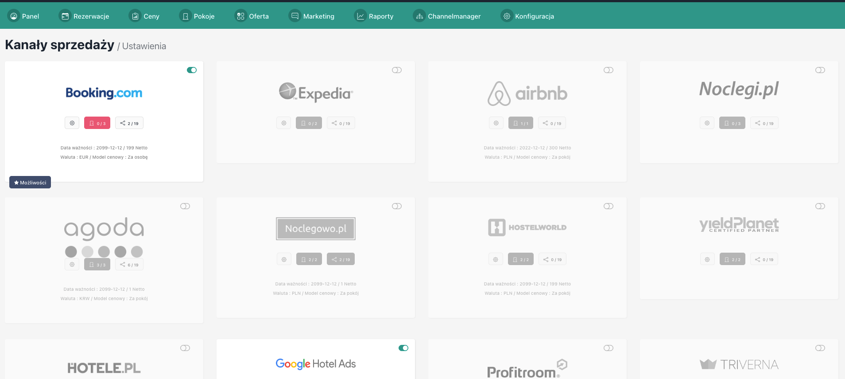This screenshot has width=845, height=379.
Task: Open Hostelworld settings gear
Action: click(496, 259)
